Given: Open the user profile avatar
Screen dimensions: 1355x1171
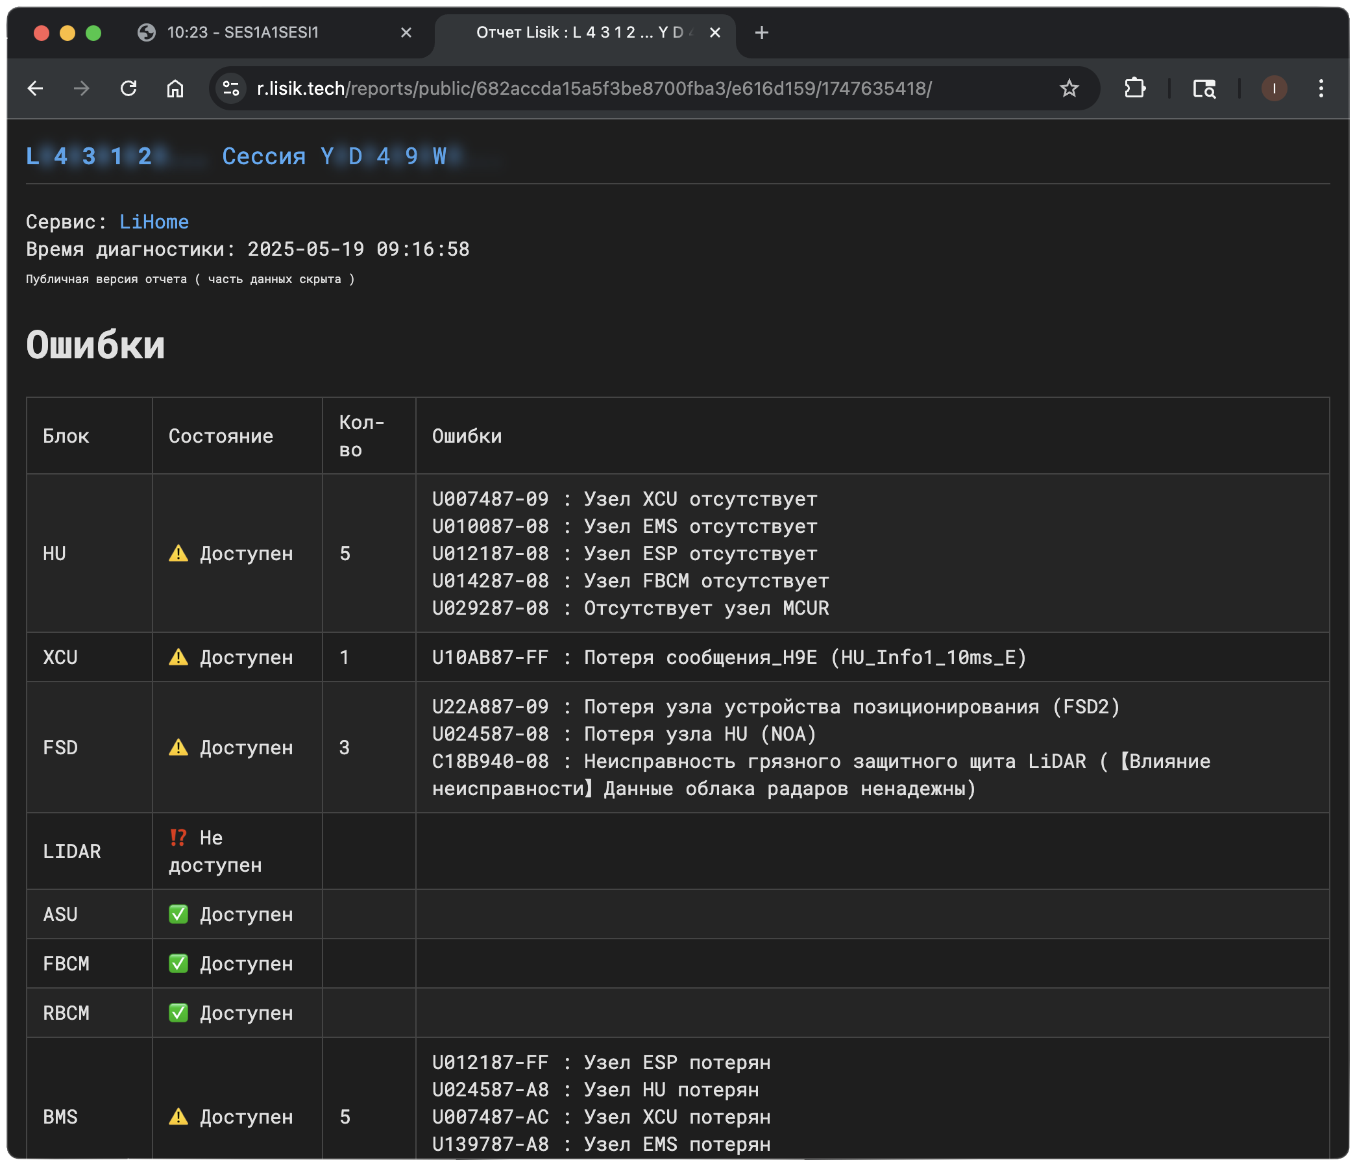Looking at the screenshot, I should pos(1273,88).
